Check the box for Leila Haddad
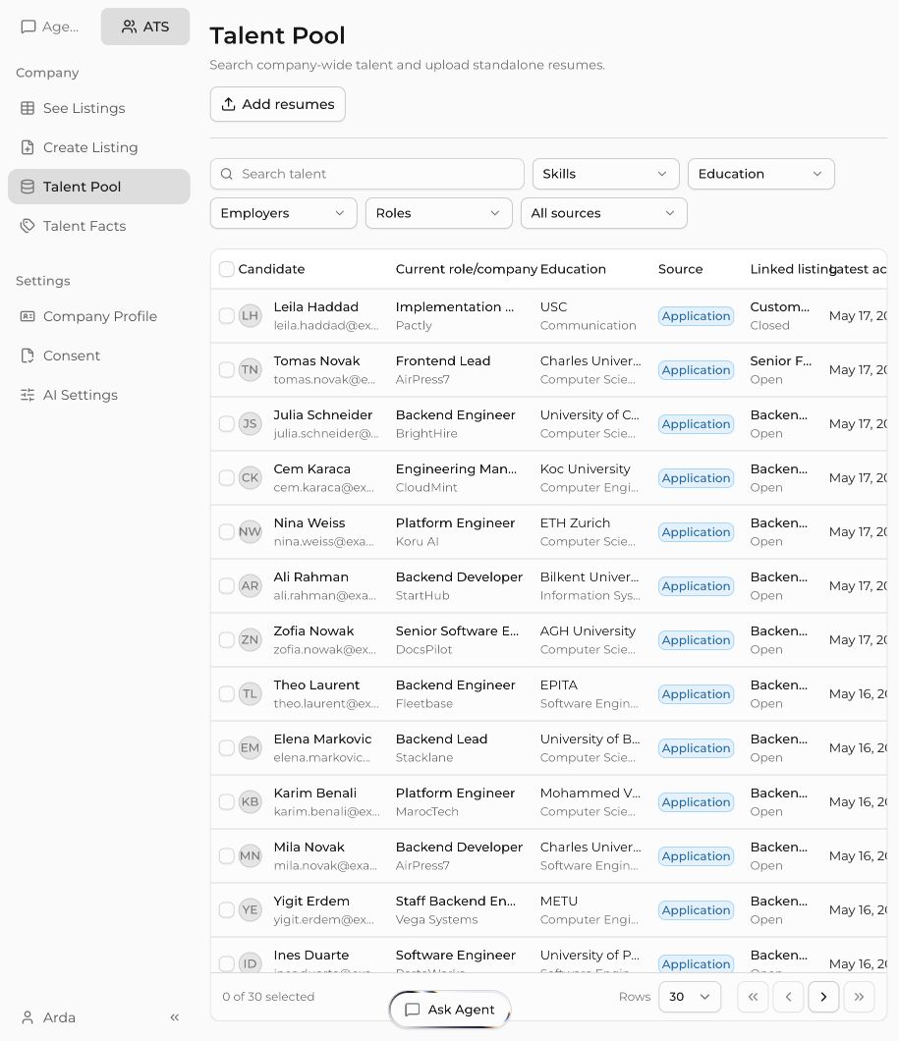This screenshot has width=899, height=1041. click(x=226, y=316)
